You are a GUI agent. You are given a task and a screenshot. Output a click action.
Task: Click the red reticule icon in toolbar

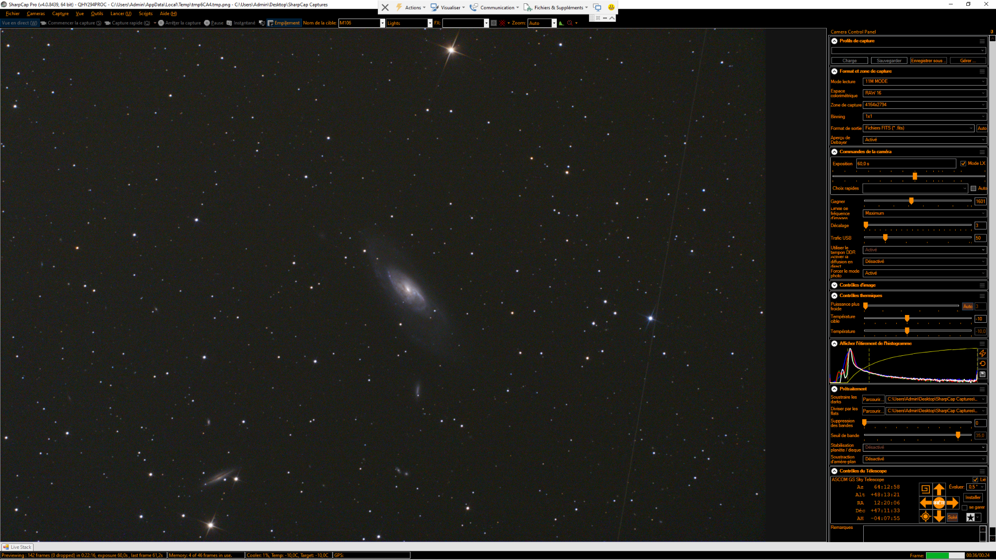click(x=502, y=23)
